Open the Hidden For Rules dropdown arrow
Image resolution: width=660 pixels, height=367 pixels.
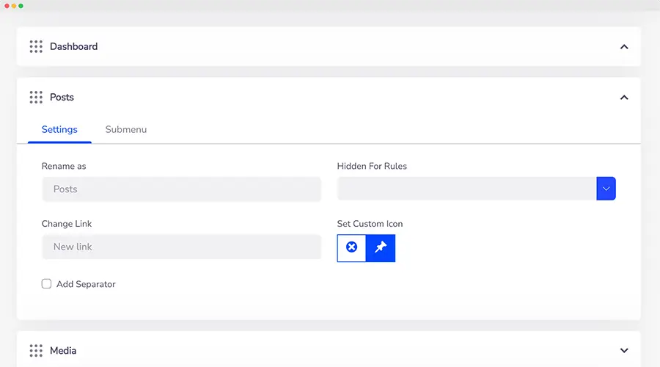606,189
